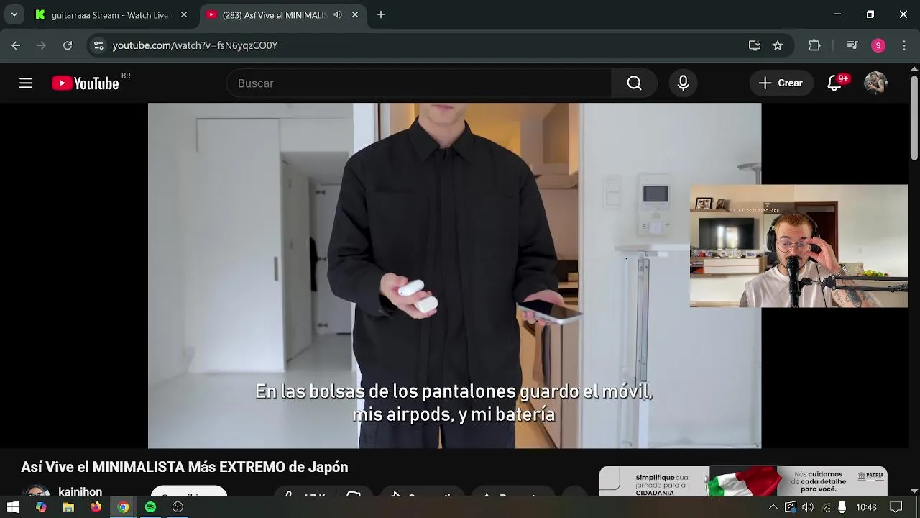Image resolution: width=920 pixels, height=518 pixels.
Task: Mute the audio on the YouTube tab
Action: 338,14
